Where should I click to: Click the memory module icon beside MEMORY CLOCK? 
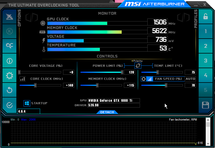pyautogui.click(x=42, y=32)
